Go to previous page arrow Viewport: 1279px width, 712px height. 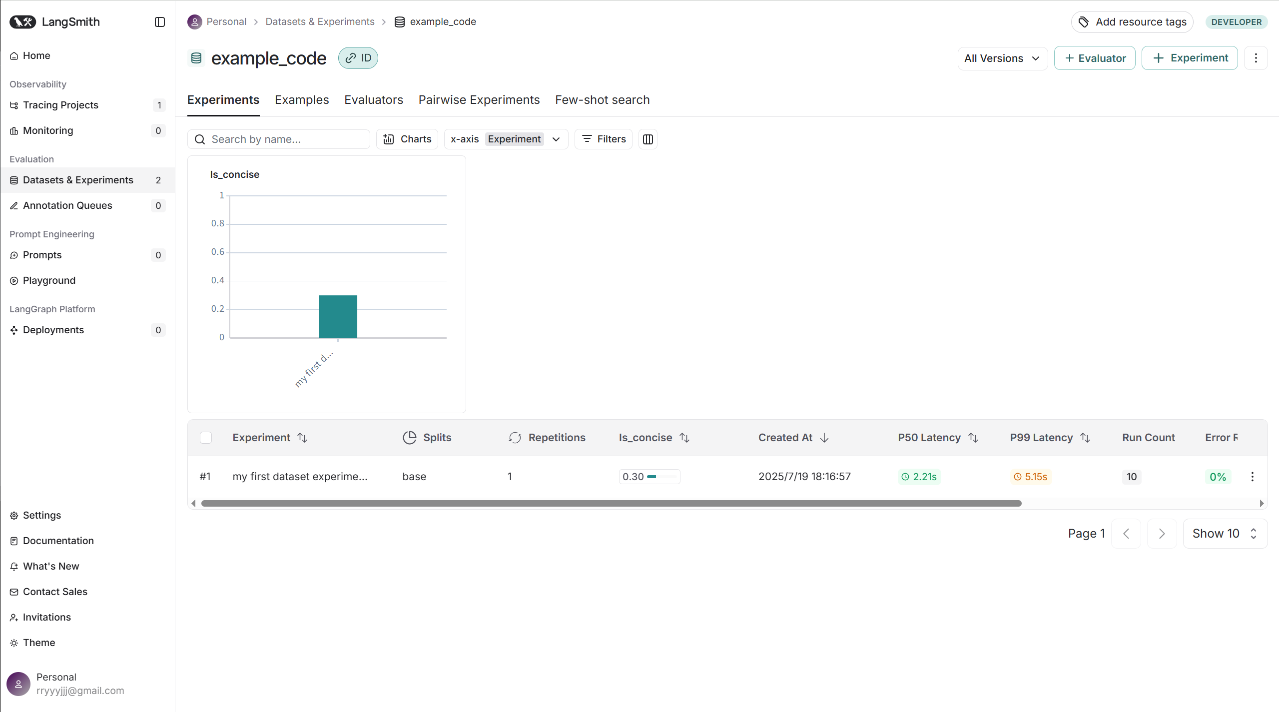pos(1126,534)
